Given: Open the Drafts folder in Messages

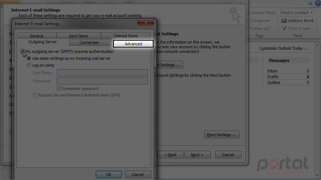Looking at the screenshot, I should [x=288, y=77].
